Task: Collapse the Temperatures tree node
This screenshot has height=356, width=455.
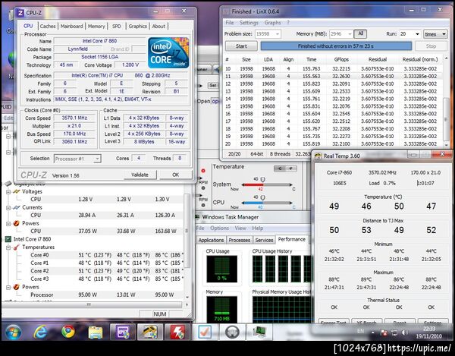Action: [8, 247]
